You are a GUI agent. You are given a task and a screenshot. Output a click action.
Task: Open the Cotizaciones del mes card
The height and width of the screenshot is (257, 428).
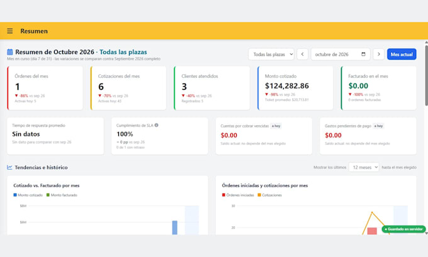tap(128, 88)
